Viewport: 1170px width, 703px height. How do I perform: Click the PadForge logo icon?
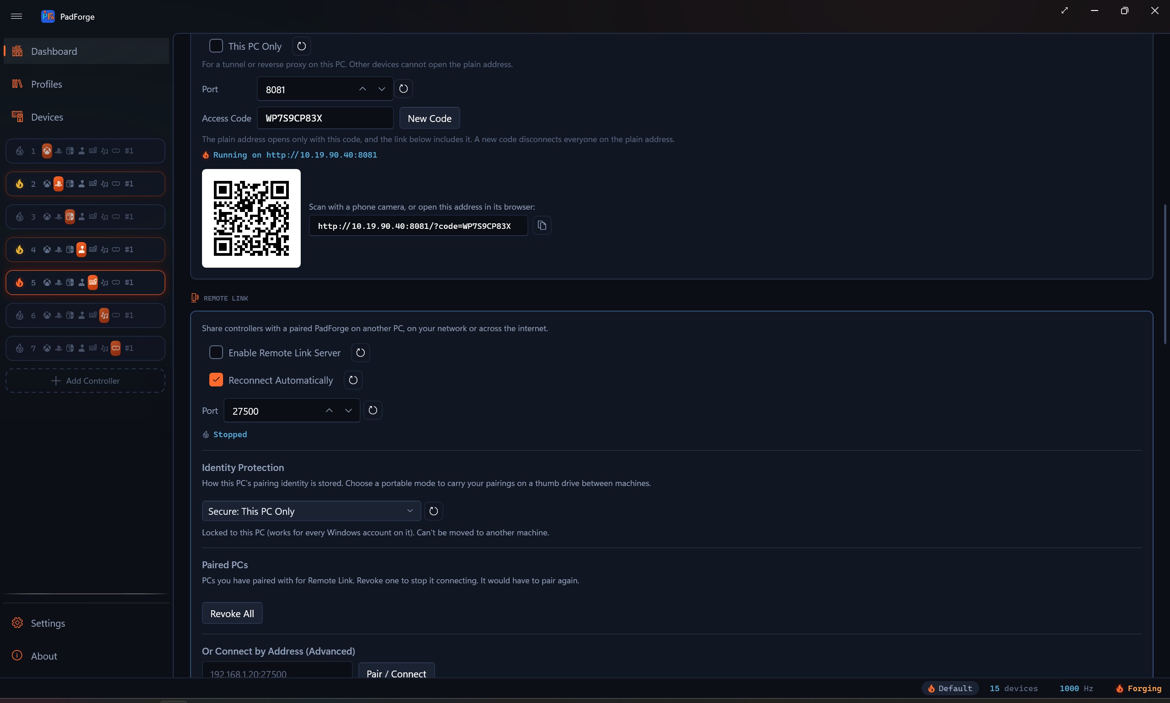(48, 16)
